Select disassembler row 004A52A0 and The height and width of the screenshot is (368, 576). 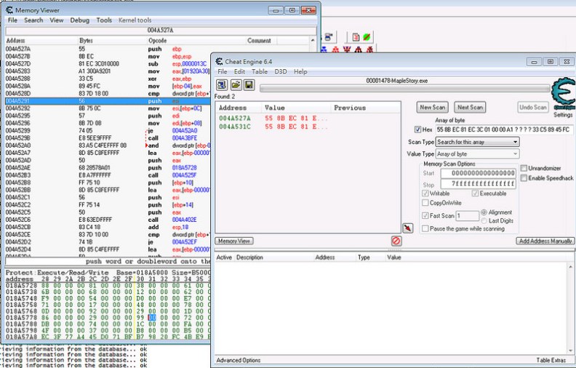108,145
